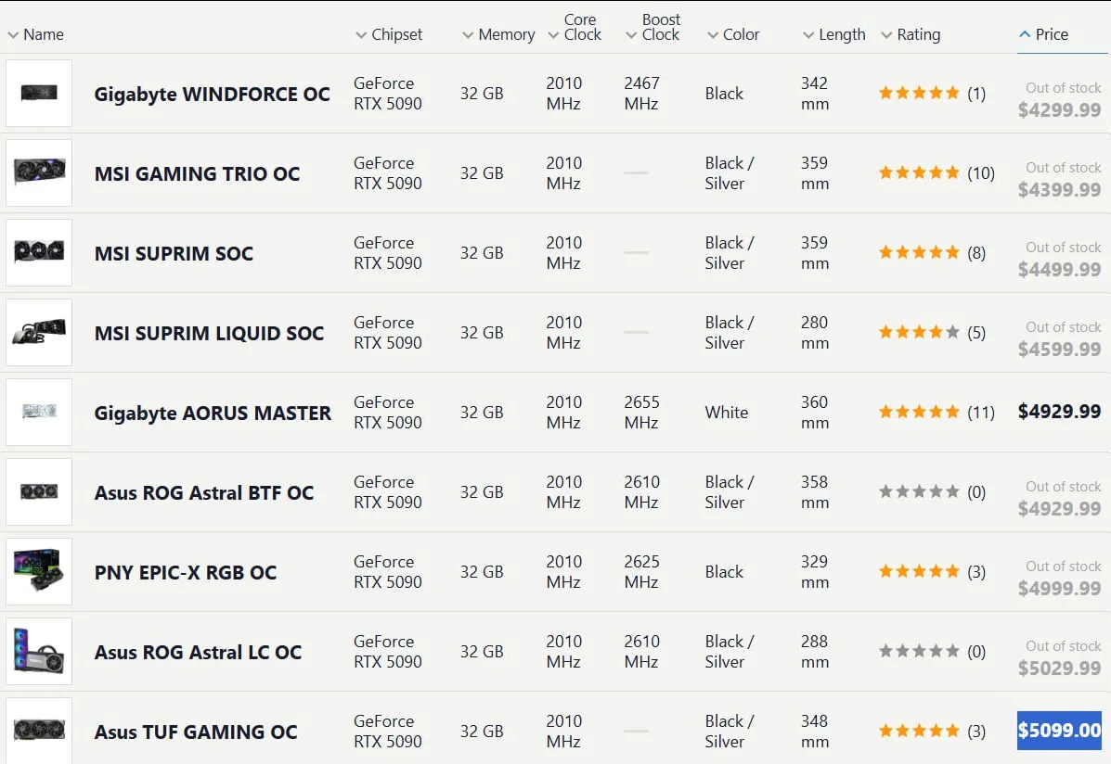The image size is (1111, 764).
Task: Open Asus ROG Astral LC OC link
Action: [x=198, y=652]
